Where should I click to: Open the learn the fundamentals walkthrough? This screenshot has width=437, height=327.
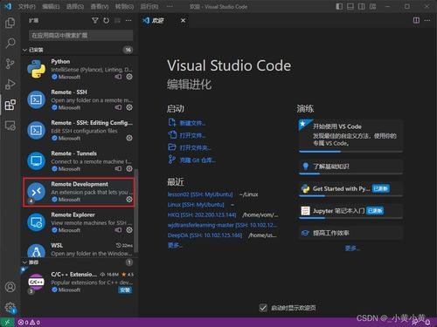[x=350, y=167]
